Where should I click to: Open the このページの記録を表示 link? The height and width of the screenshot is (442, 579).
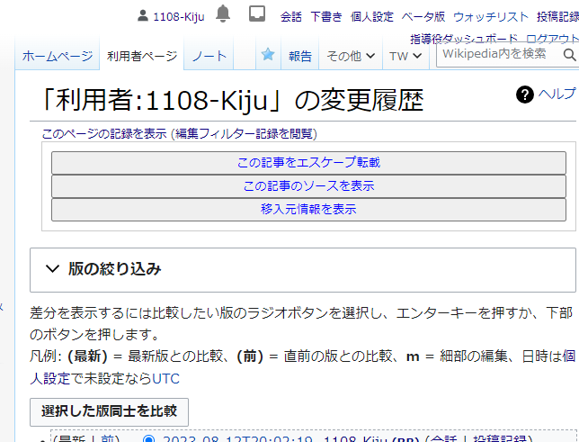coord(104,134)
